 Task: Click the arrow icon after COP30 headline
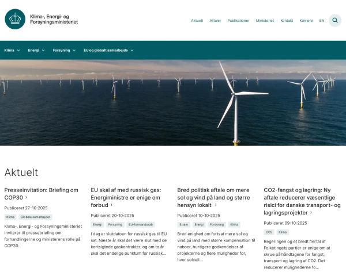[26, 197]
